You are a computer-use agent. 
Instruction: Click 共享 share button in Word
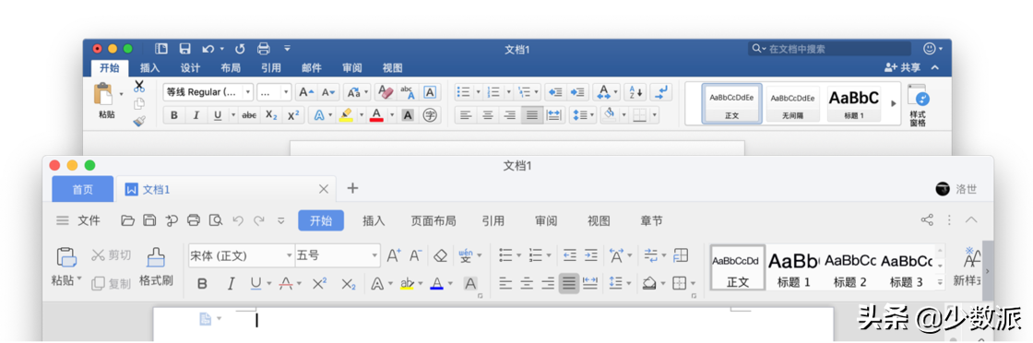point(902,68)
